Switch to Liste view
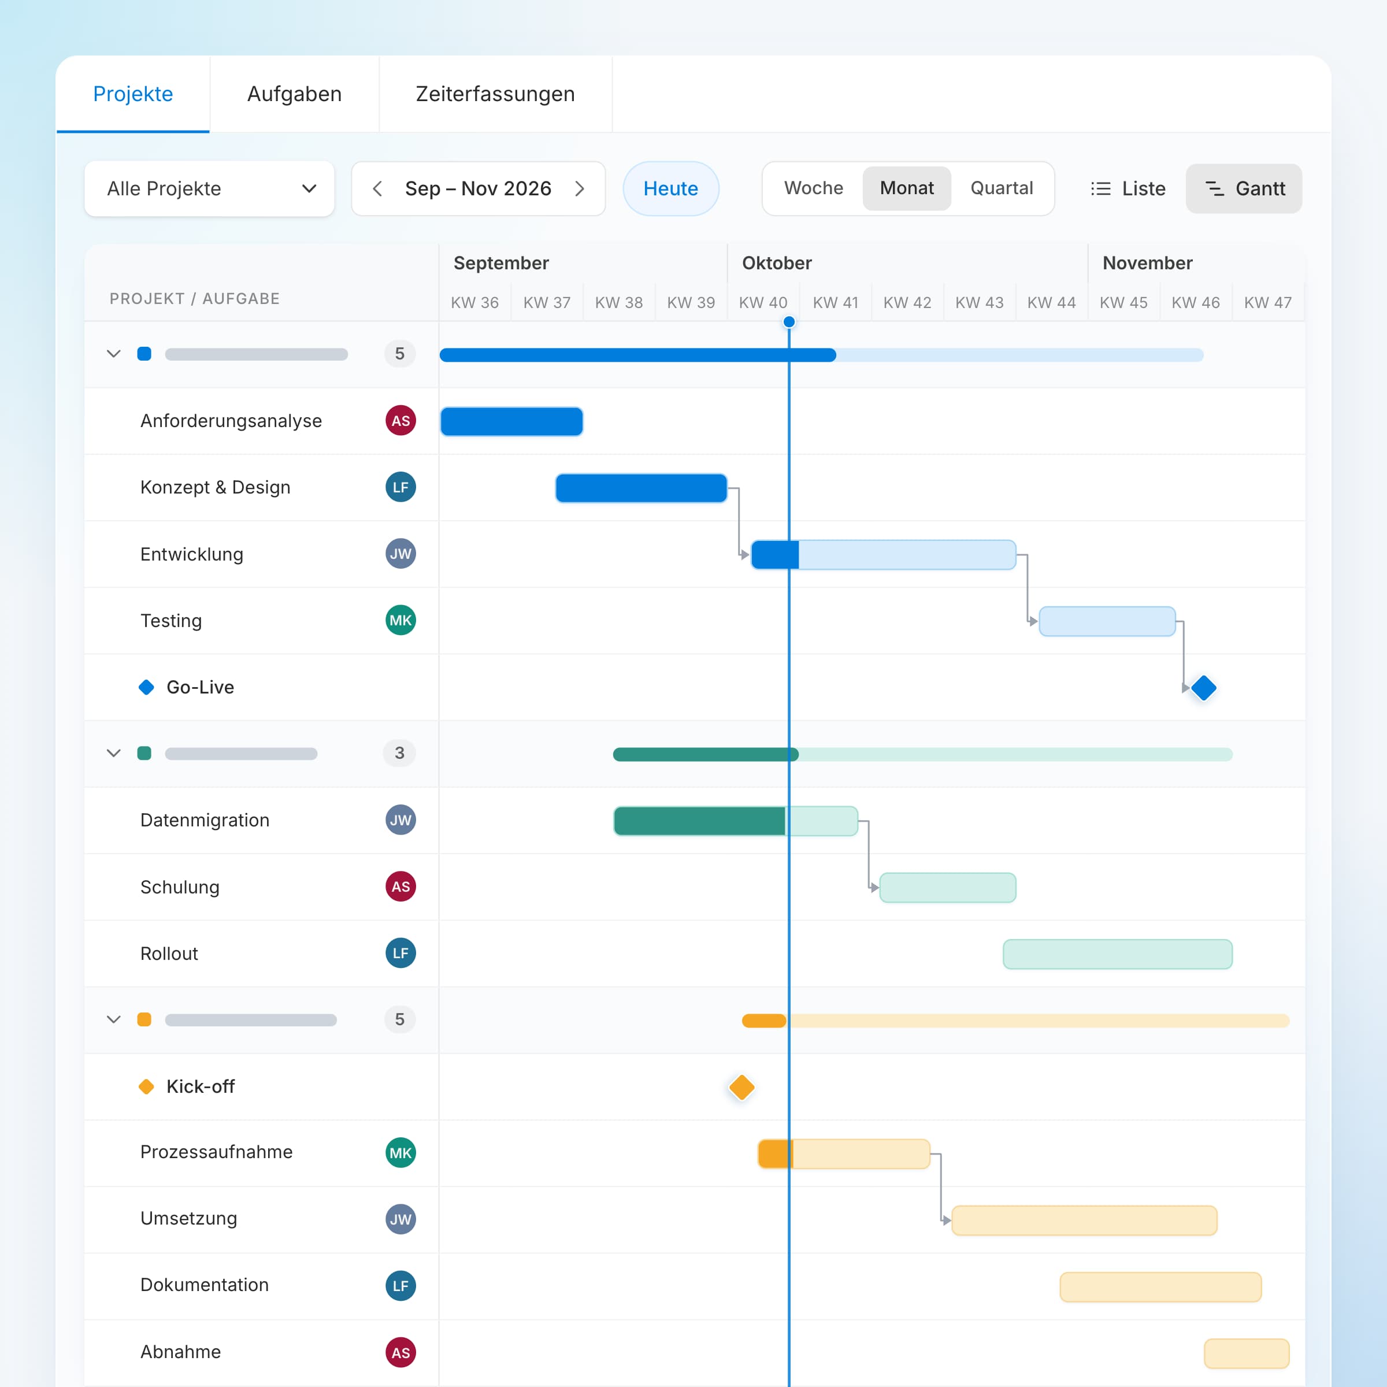This screenshot has width=1387, height=1387. click(1128, 189)
